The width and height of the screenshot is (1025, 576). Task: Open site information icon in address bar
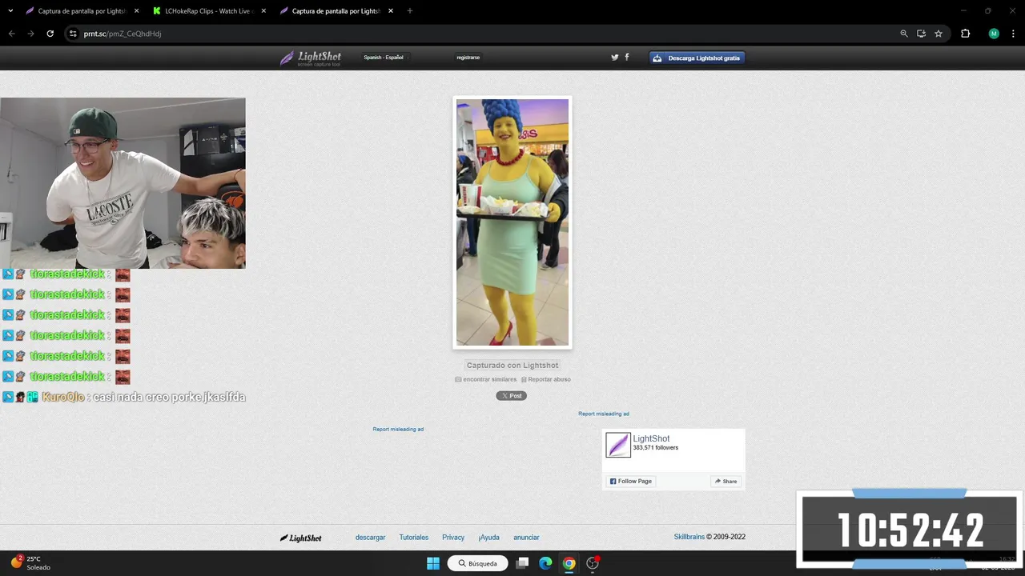(73, 34)
